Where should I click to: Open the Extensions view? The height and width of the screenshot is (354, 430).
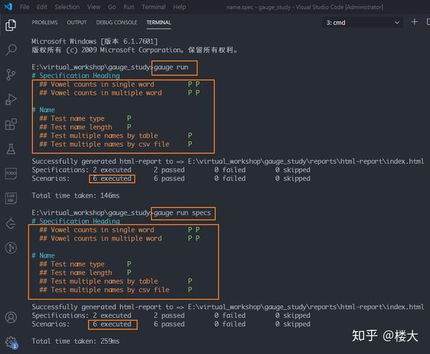pos(11,124)
